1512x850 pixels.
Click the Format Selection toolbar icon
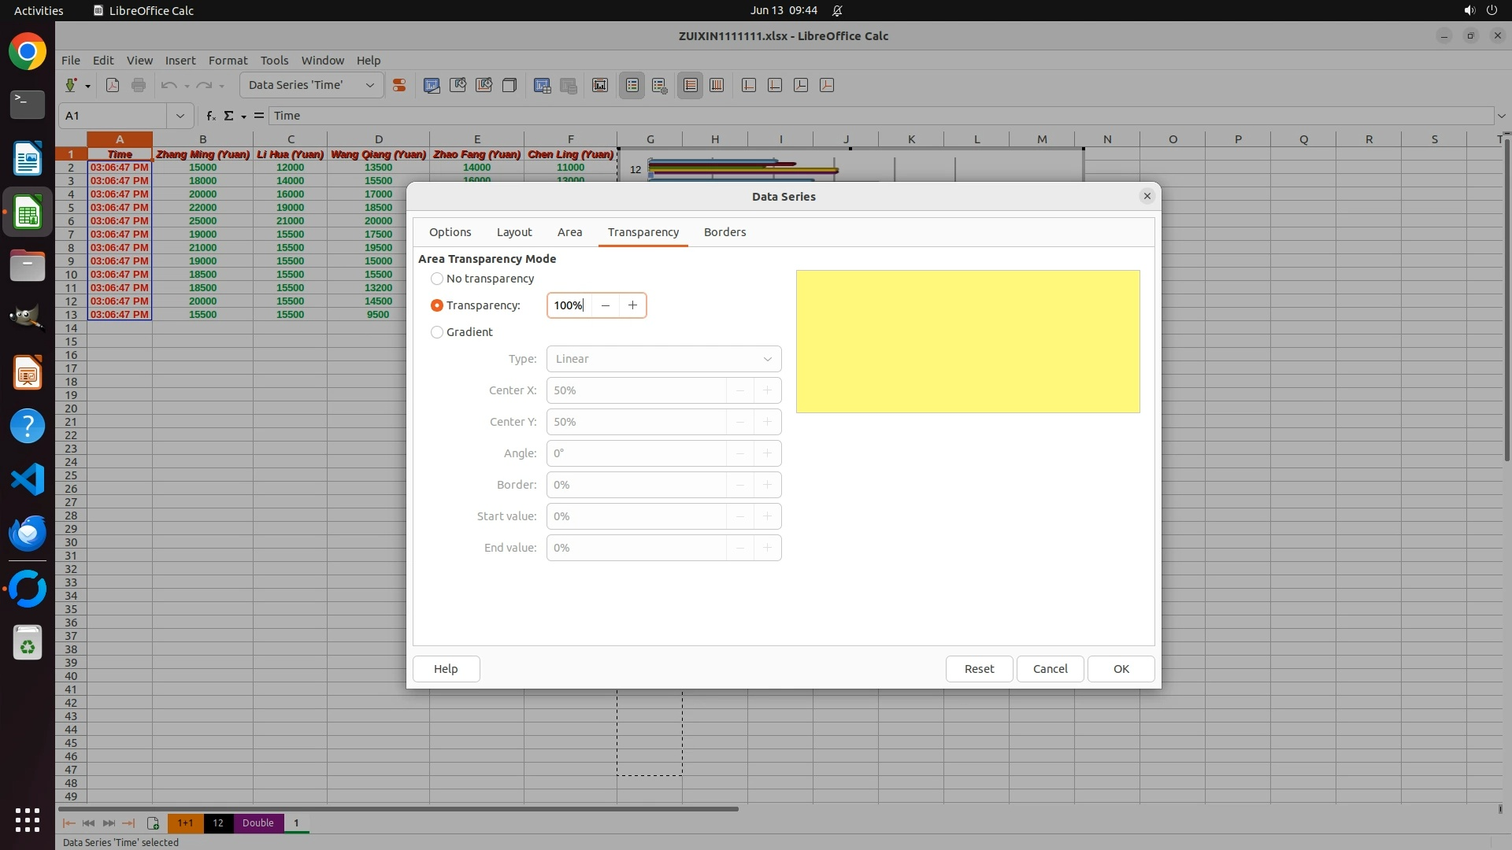click(x=399, y=85)
